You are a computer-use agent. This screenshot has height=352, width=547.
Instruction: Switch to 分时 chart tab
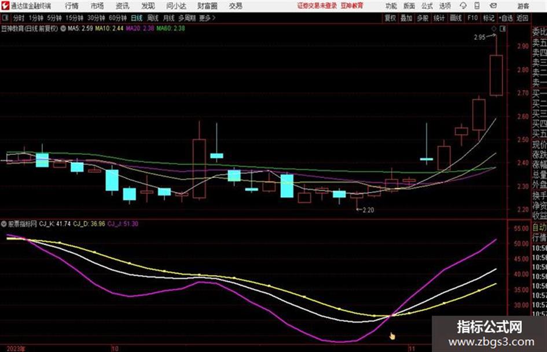click(x=19, y=18)
